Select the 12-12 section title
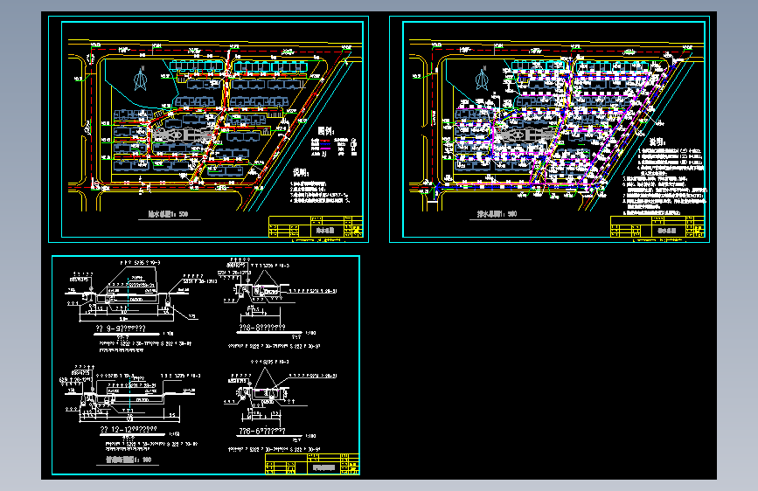This screenshot has height=491, width=758. tap(129, 430)
